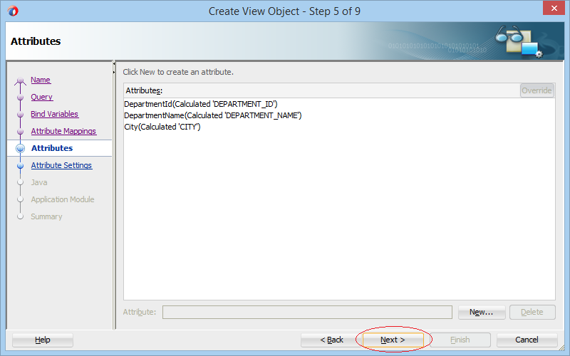
Task: Open the Query step link
Action: (42, 97)
